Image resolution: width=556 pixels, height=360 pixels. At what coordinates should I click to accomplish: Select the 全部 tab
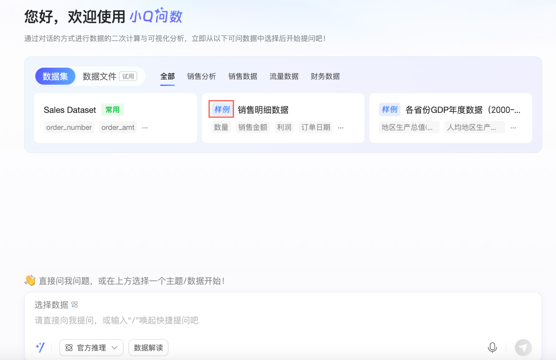[167, 76]
